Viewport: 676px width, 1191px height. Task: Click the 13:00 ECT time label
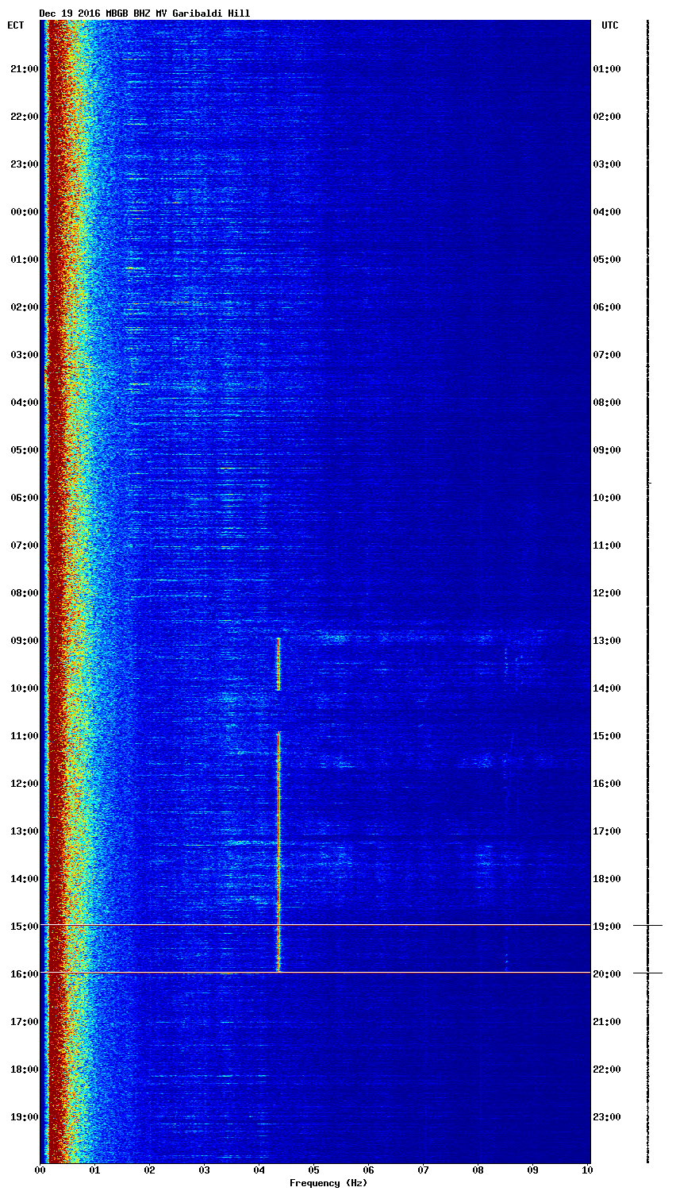click(x=24, y=831)
